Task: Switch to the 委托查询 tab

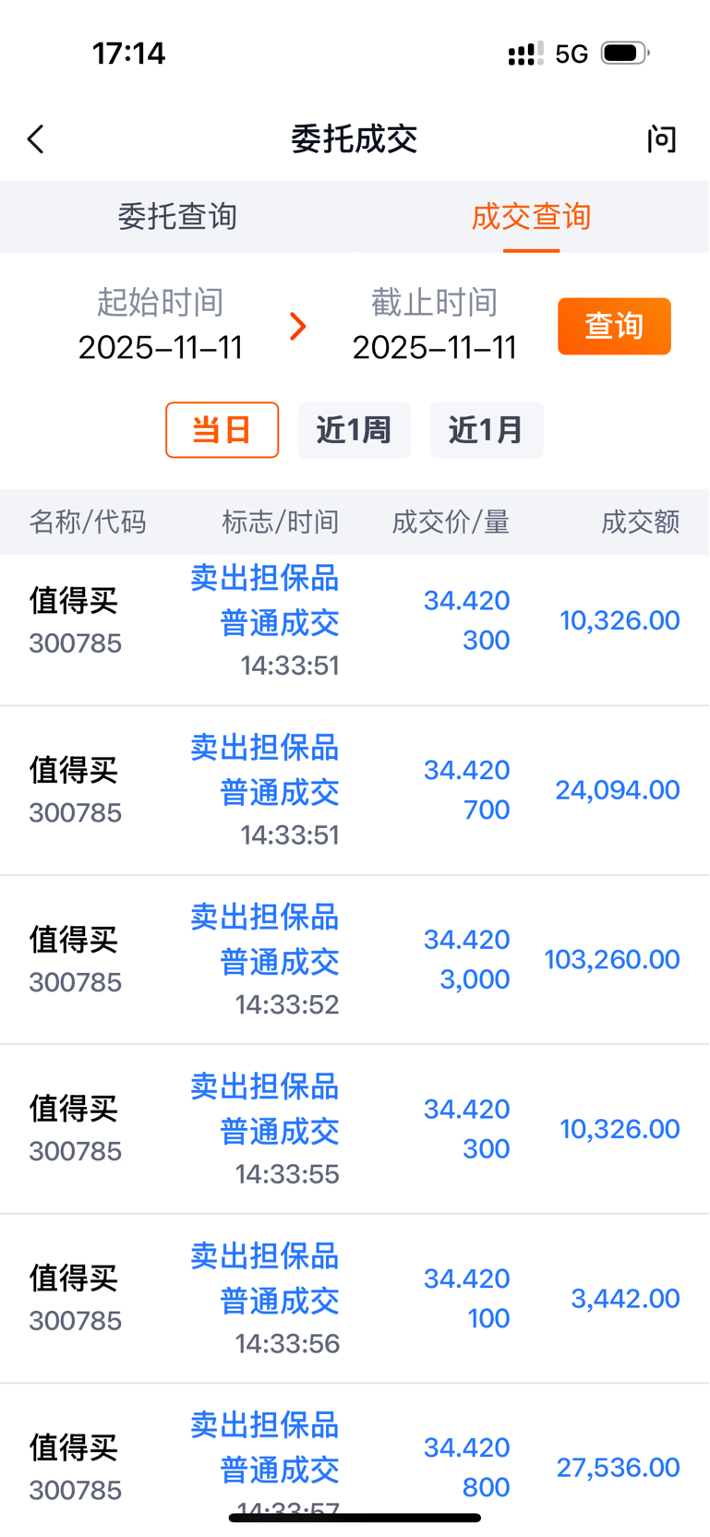Action: coord(177,217)
